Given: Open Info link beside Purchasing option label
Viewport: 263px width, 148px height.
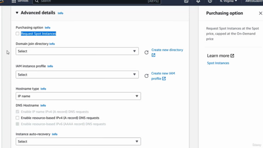Looking at the screenshot, I should [48, 28].
